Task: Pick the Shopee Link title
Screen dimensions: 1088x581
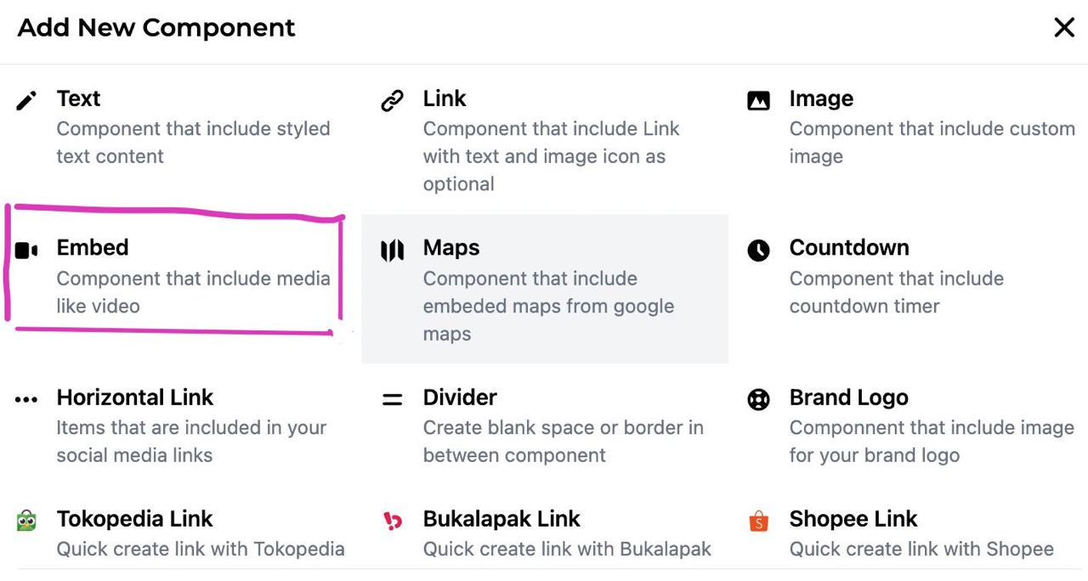Action: pyautogui.click(x=853, y=519)
